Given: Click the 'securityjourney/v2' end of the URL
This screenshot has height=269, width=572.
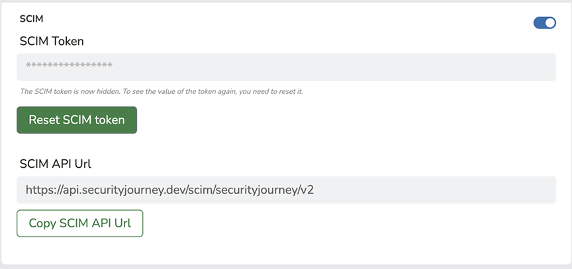Looking at the screenshot, I should (x=267, y=190).
